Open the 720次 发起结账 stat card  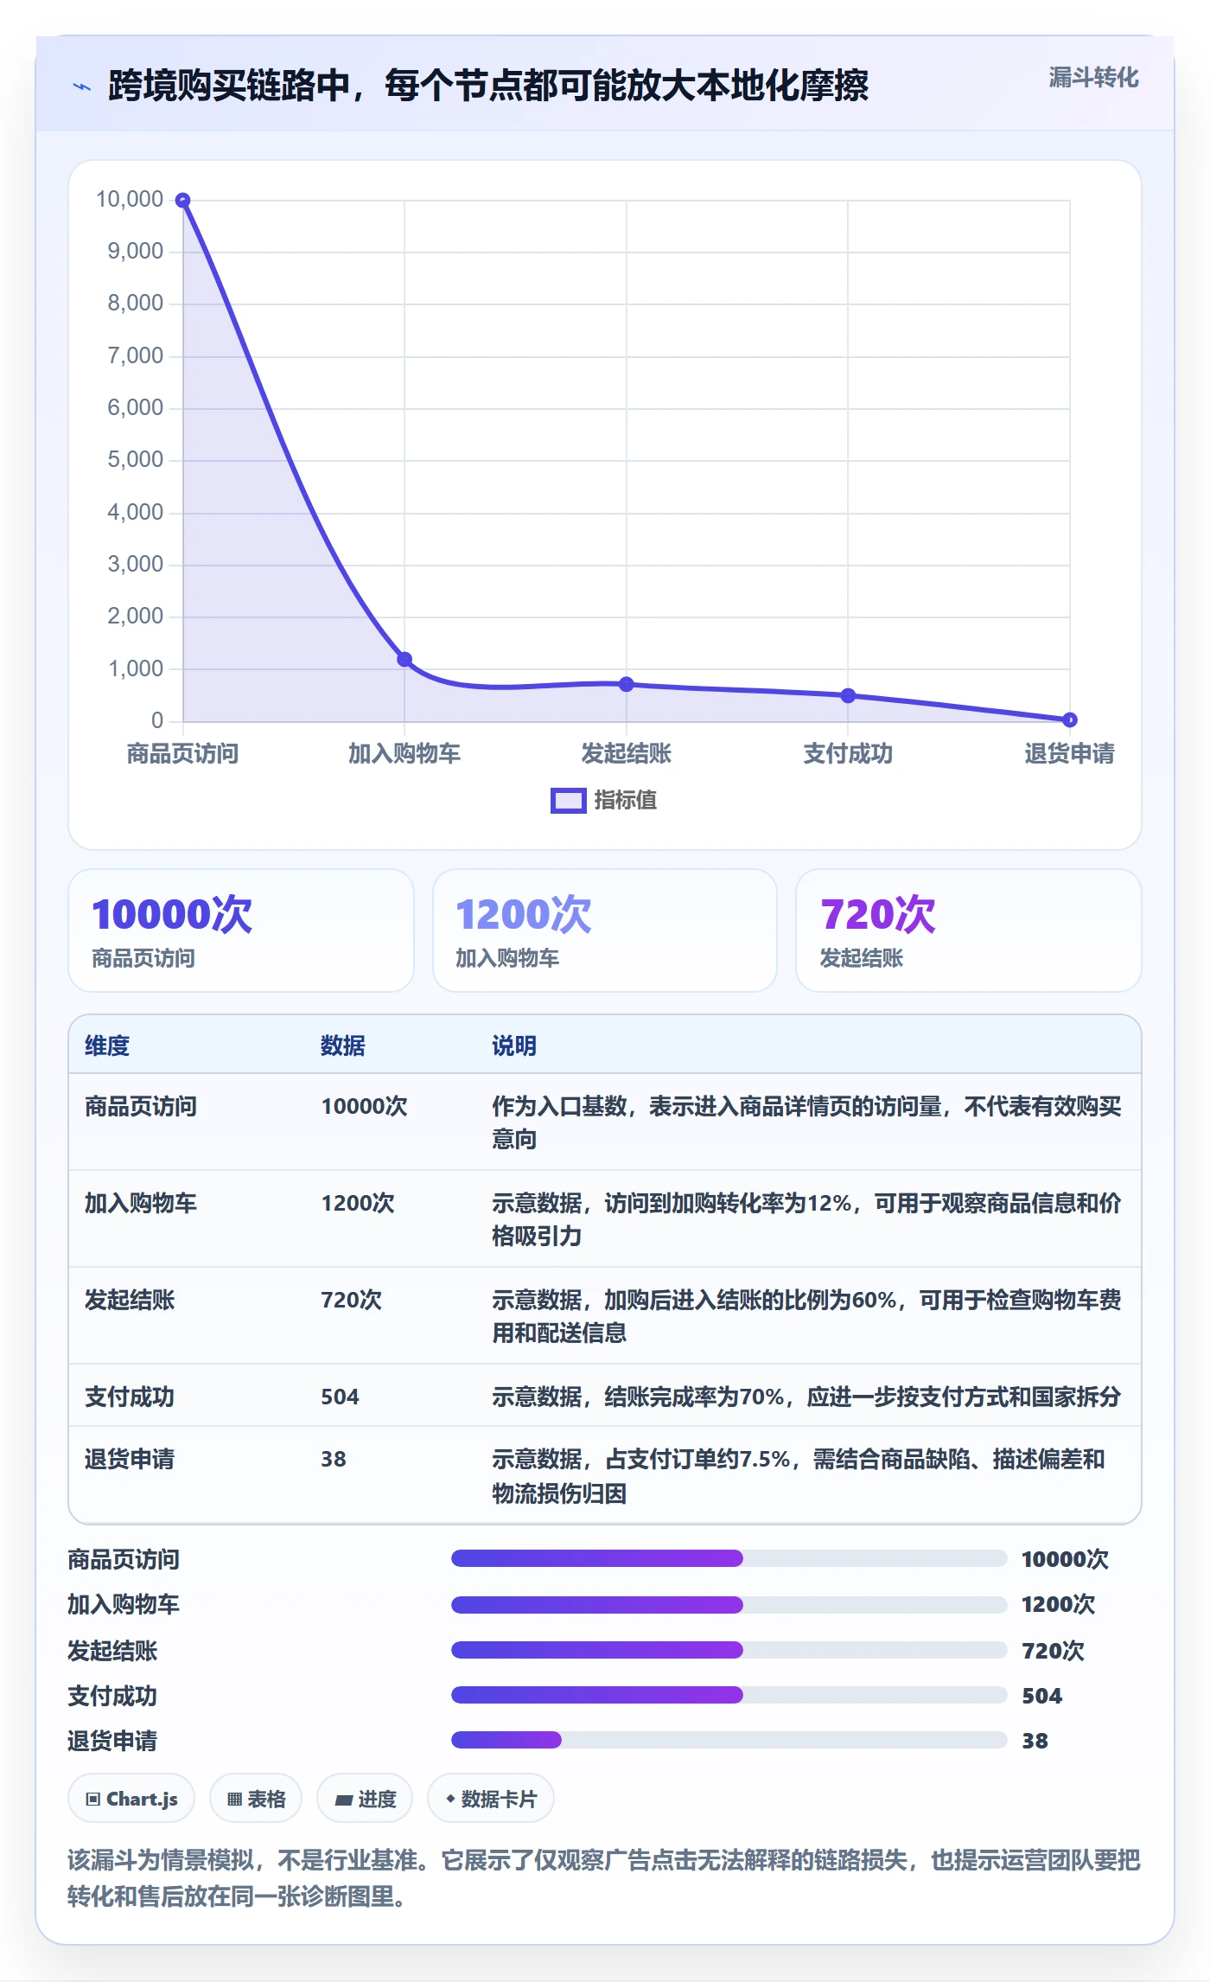[x=969, y=930]
